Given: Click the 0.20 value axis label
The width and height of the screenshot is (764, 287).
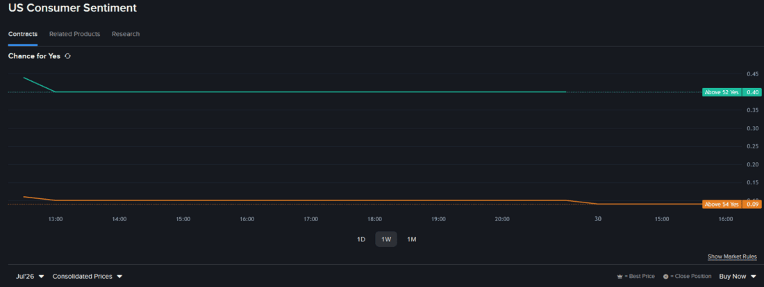Looking at the screenshot, I should click(x=752, y=164).
